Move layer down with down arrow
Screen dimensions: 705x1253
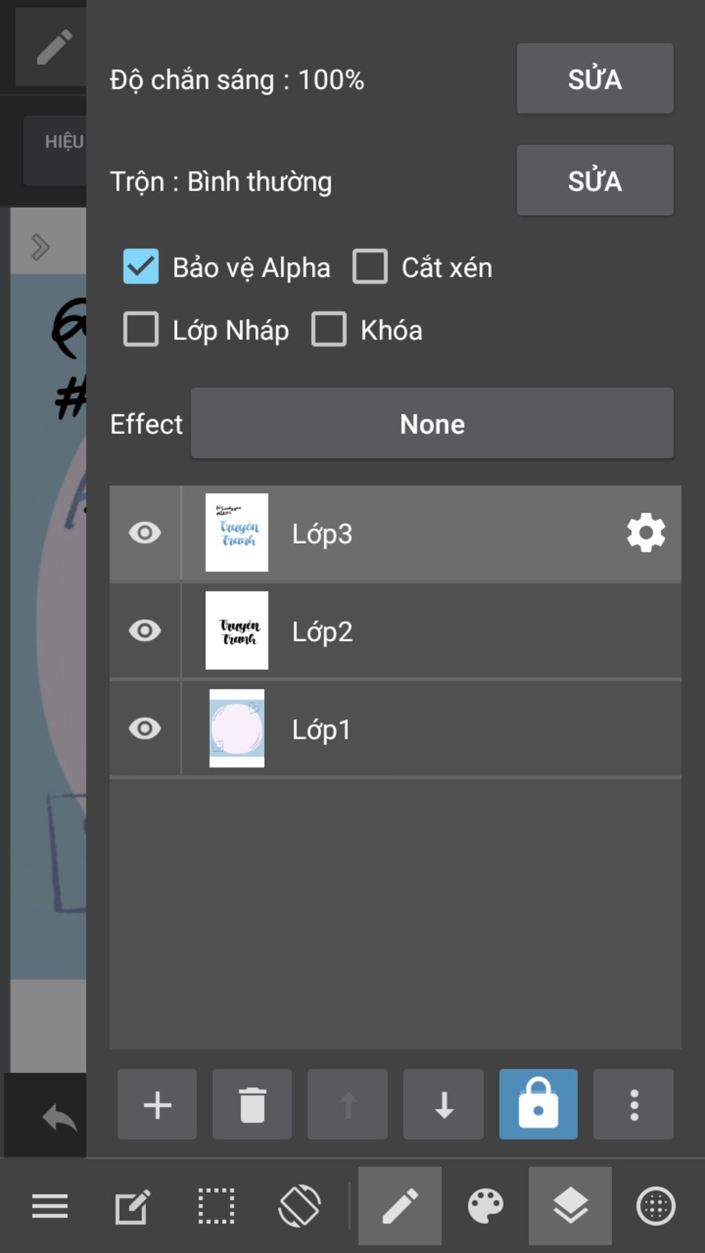(x=443, y=1104)
